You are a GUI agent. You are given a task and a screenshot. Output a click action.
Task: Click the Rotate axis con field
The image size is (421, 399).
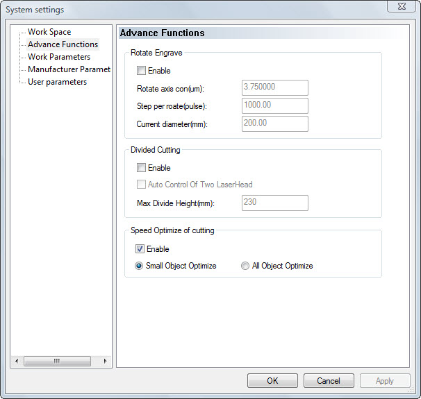click(274, 87)
